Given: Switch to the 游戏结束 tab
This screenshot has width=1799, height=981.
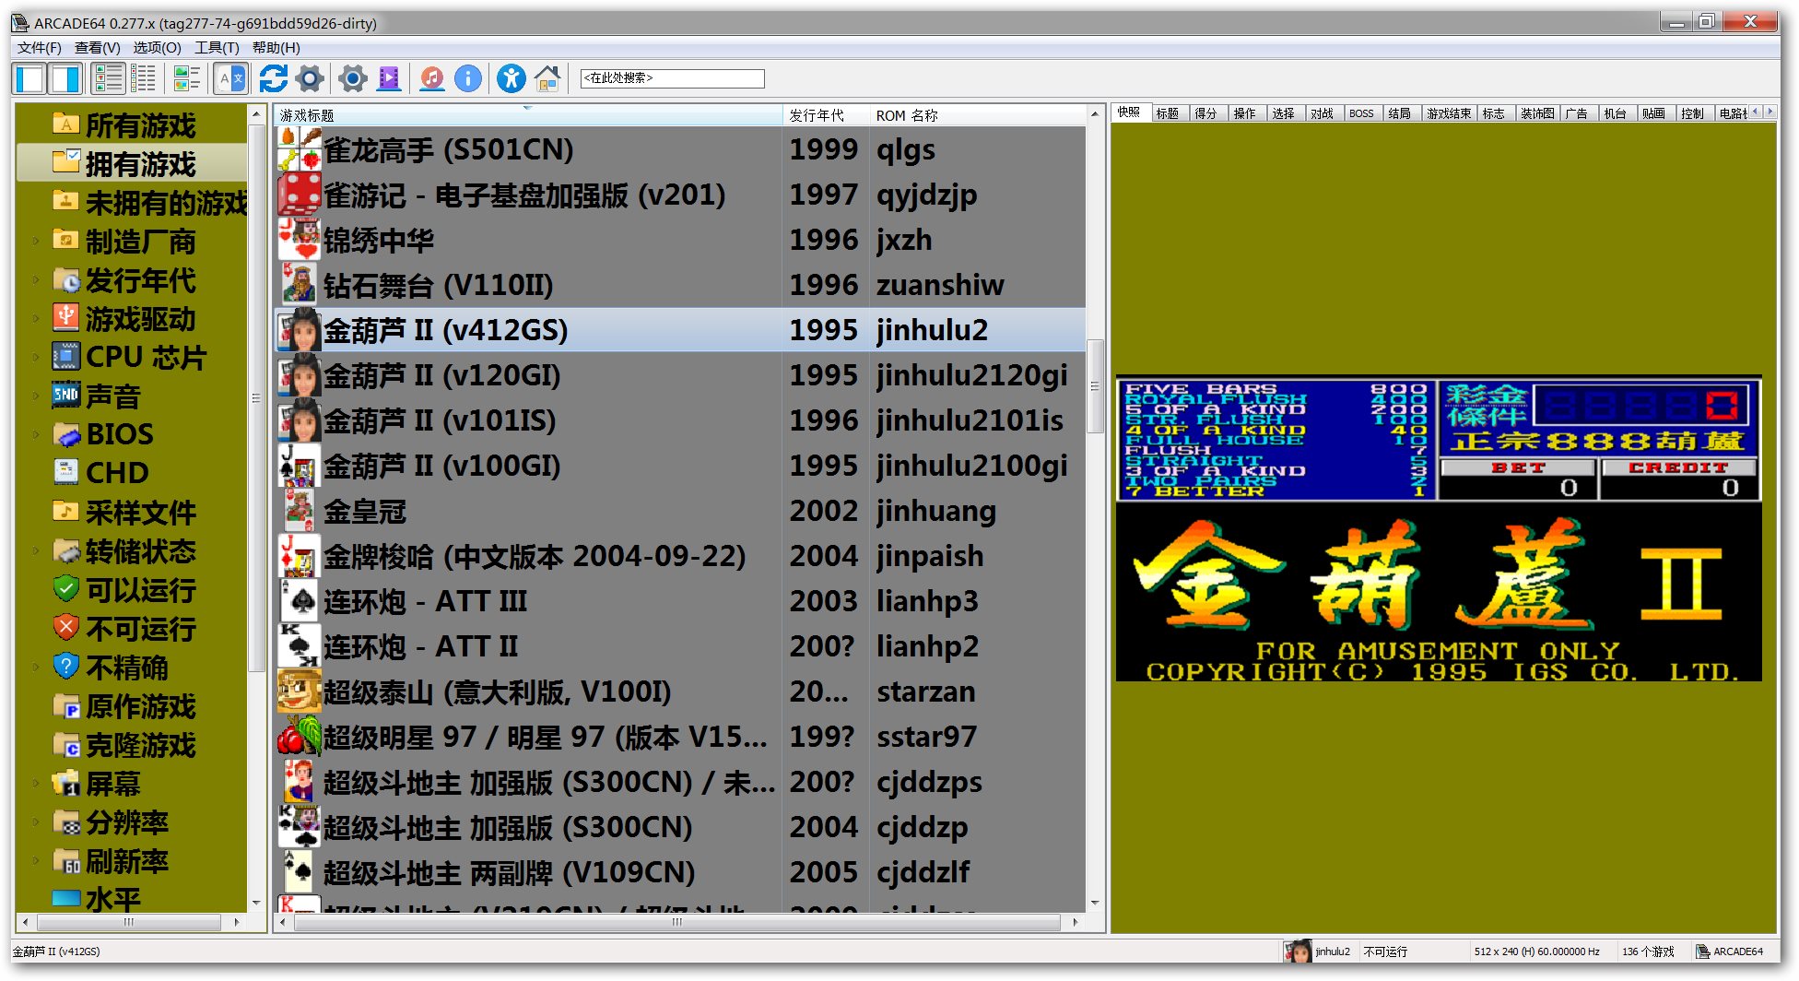Looking at the screenshot, I should coord(1449,113).
